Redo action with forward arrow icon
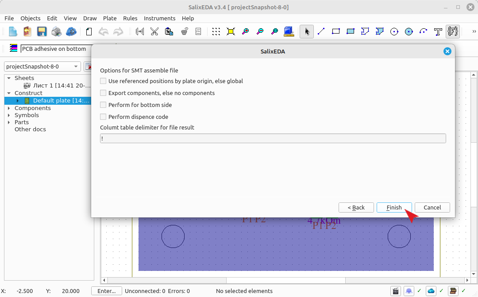Screen dimensions: 478x297 tap(118, 31)
